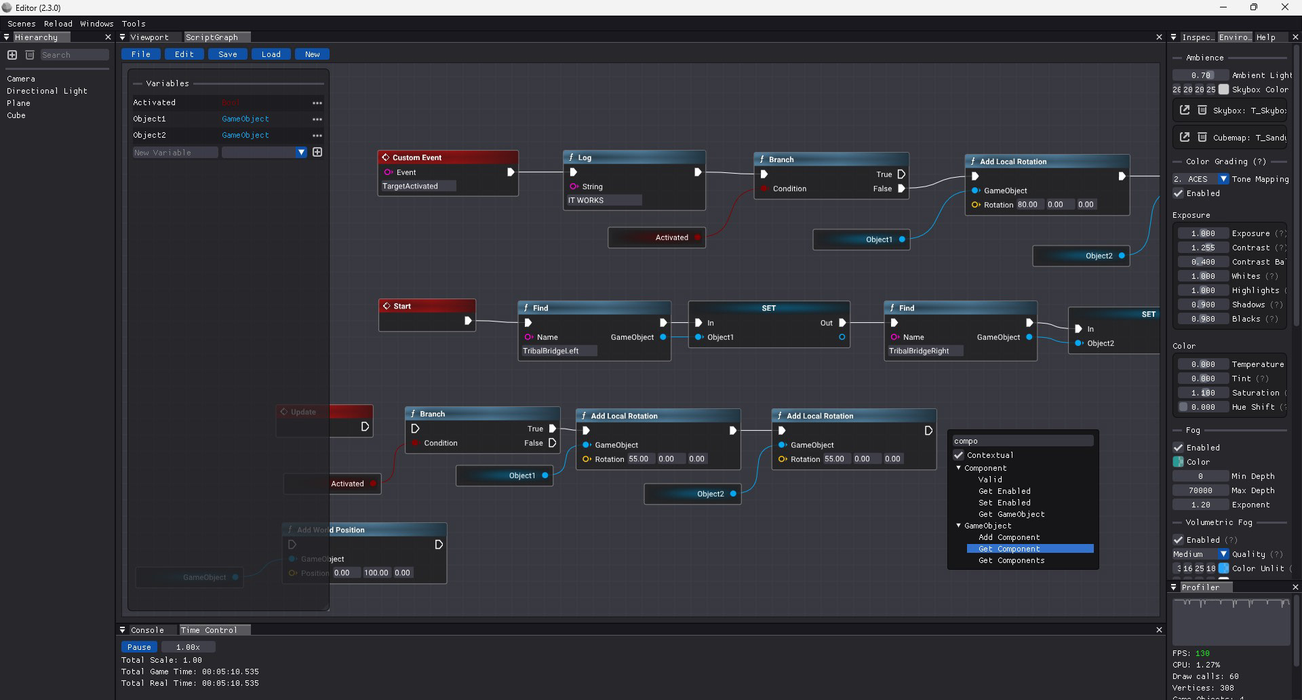The image size is (1302, 700).
Task: Switch to the Viewport tab
Action: 149,37
